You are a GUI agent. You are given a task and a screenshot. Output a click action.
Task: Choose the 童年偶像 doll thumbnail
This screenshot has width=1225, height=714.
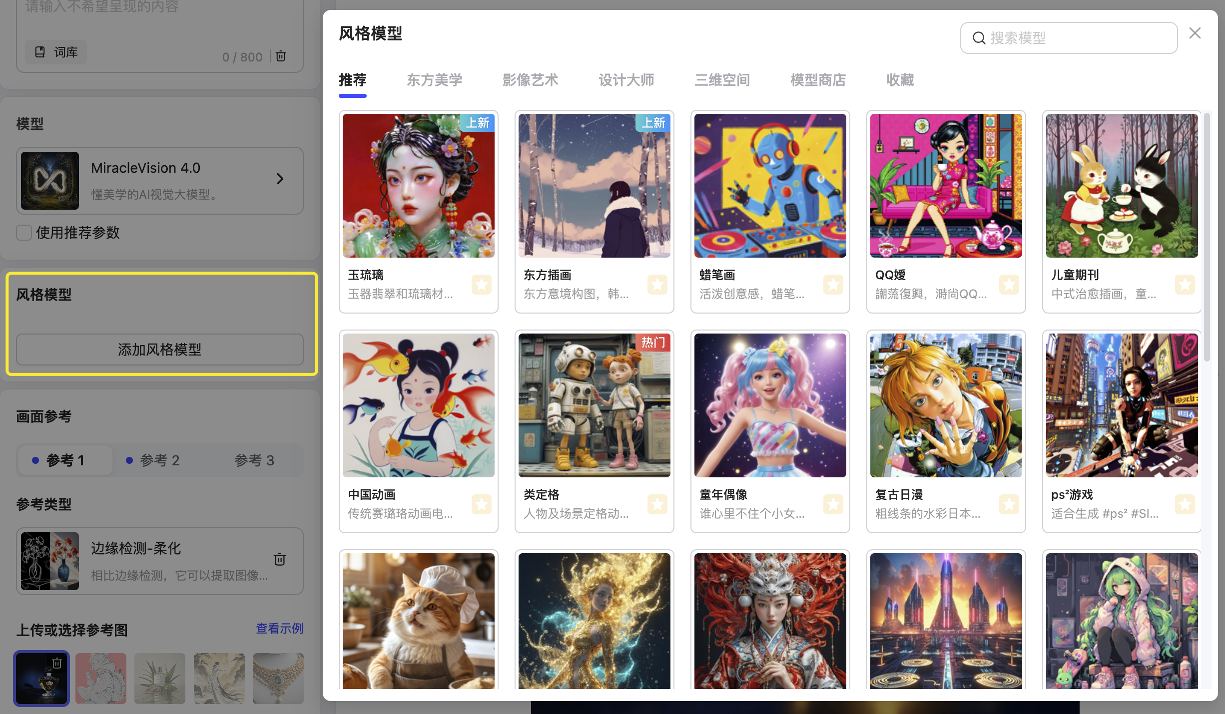770,405
